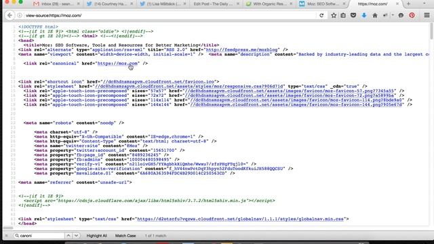
Task: Open the favicon.ico cloudfront link
Action: click(x=158, y=81)
